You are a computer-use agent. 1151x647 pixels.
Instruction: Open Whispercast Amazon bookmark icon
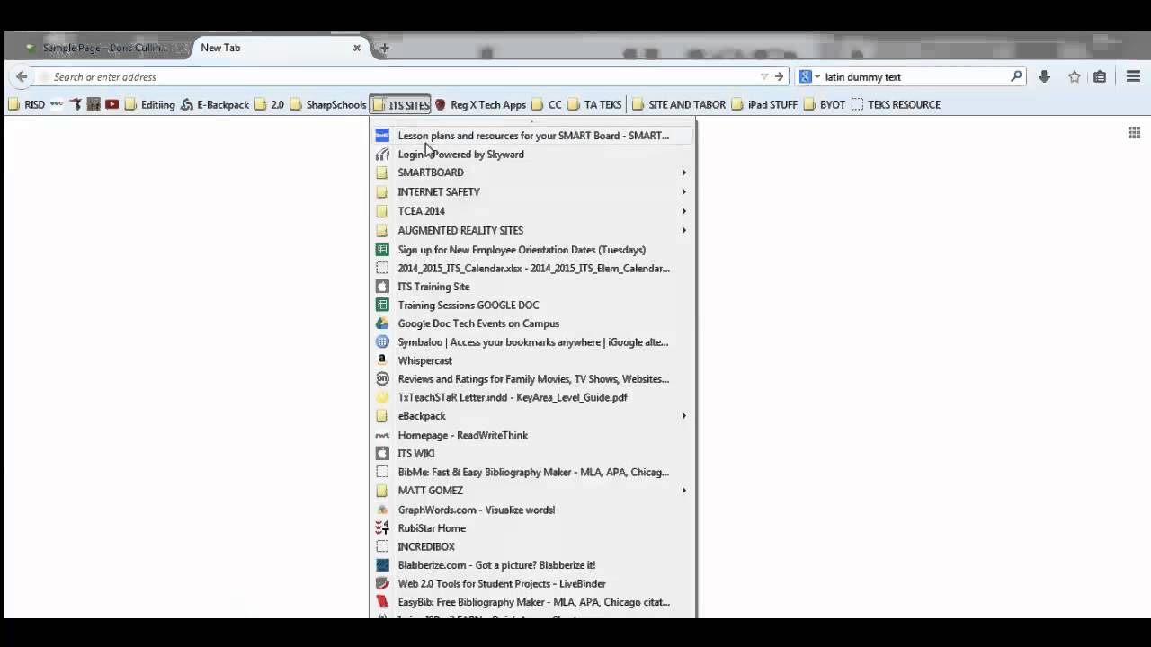click(x=382, y=360)
